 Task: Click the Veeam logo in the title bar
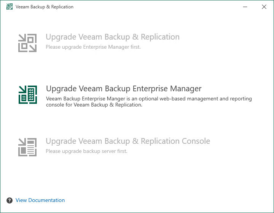click(10, 7)
